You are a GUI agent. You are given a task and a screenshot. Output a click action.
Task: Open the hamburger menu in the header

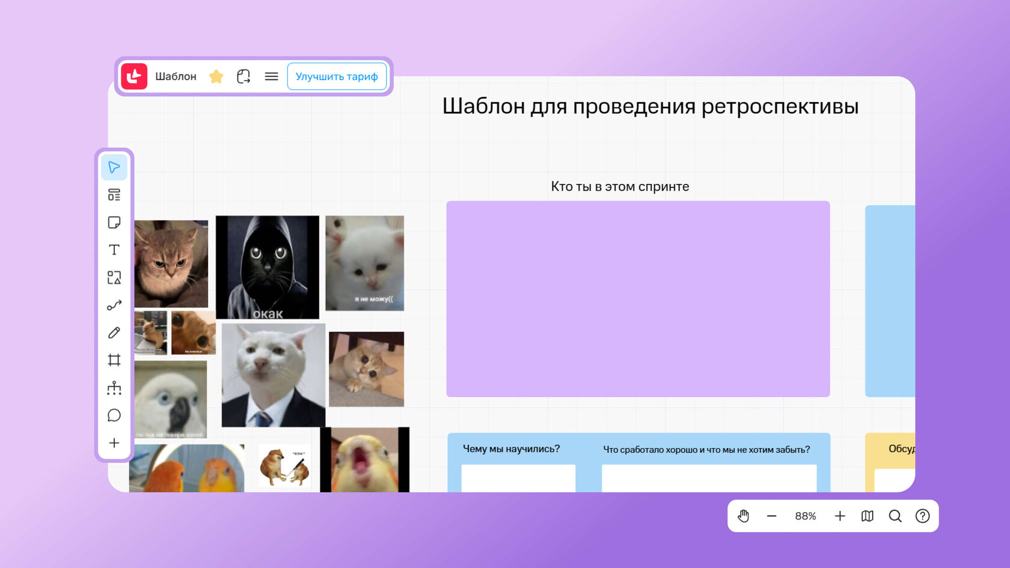tap(271, 76)
